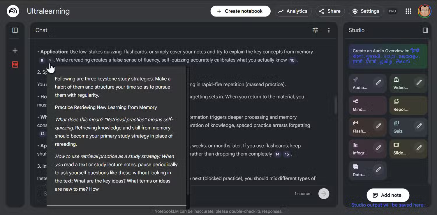Open the Share dialog
This screenshot has width=437, height=215.
coord(330,11)
